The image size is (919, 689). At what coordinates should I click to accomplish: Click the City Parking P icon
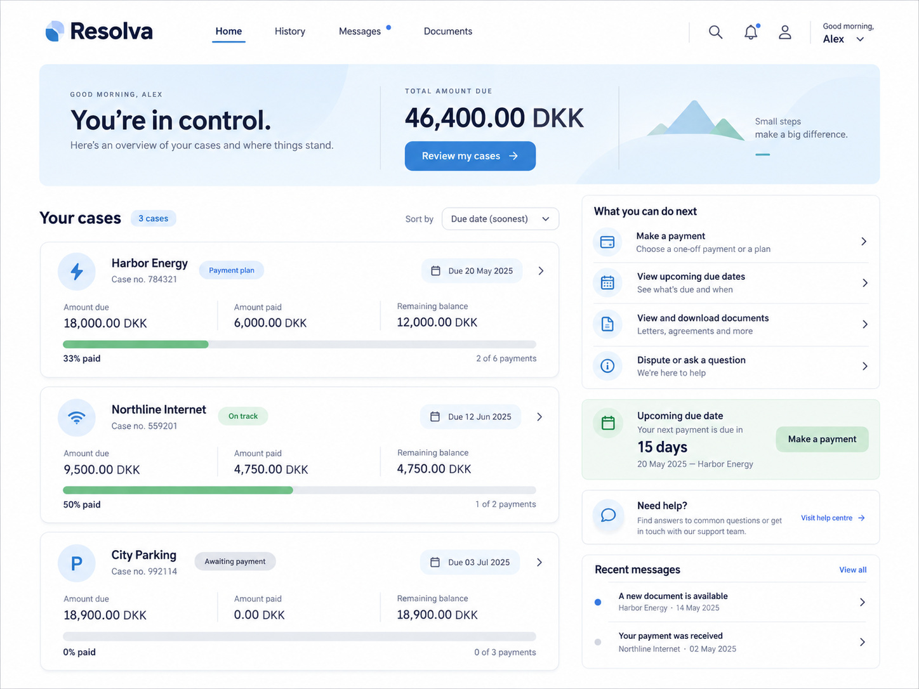pos(77,563)
